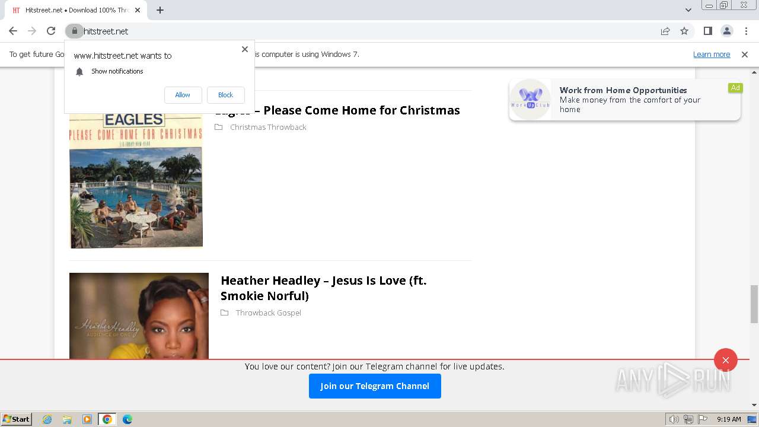759x427 pixels.
Task: Click the notification bell icon
Action: tap(79, 71)
